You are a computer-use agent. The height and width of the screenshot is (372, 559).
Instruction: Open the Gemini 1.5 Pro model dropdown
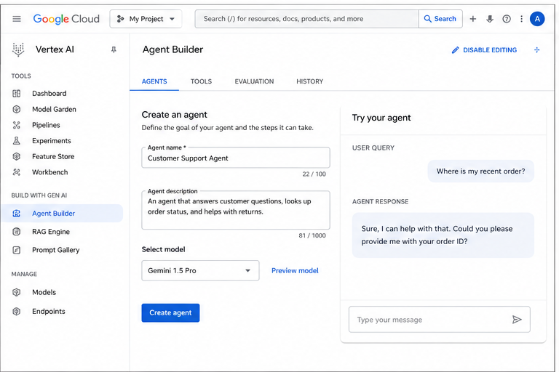click(200, 270)
